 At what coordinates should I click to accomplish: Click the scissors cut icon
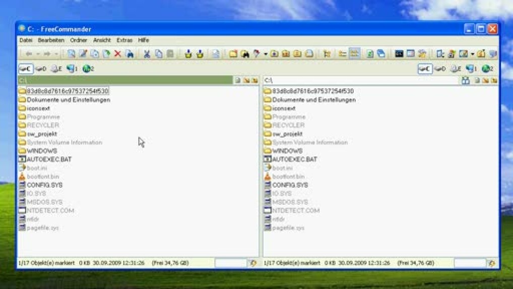coord(147,54)
